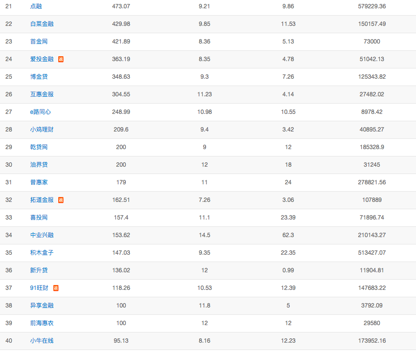The image size is (416, 352).
Task: Select 3792.09 in the 异享金融 row
Action: (372, 306)
